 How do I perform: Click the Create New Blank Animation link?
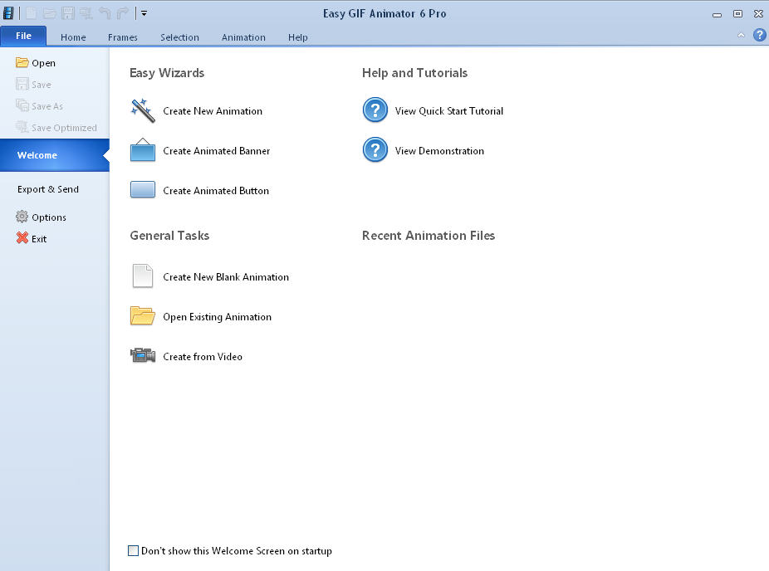(x=226, y=277)
